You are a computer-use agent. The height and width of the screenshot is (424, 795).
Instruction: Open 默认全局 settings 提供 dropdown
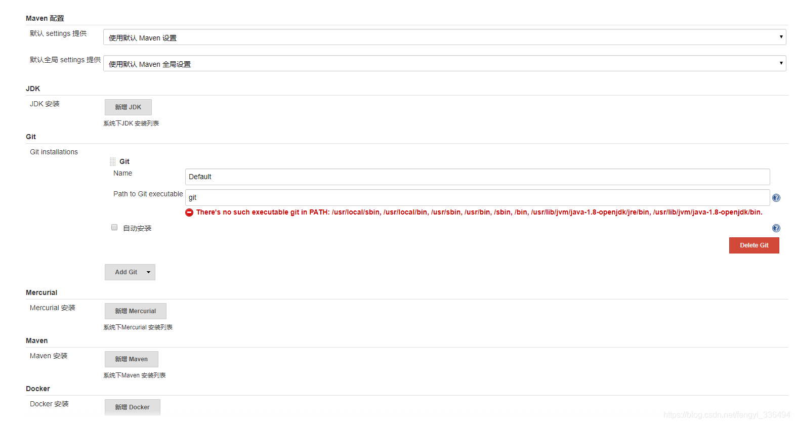444,63
